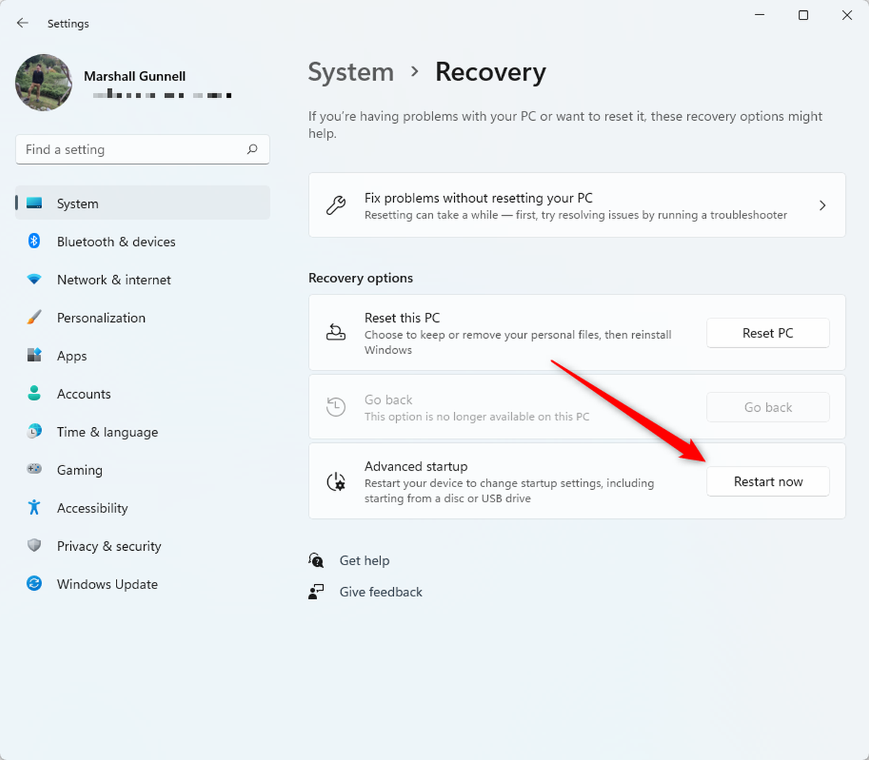This screenshot has width=869, height=760.
Task: Minimize the Settings window
Action: tap(760, 15)
